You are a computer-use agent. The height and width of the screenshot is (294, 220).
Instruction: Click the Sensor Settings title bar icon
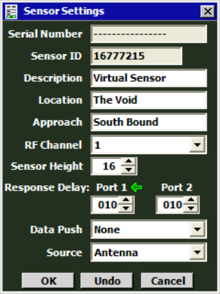click(11, 12)
